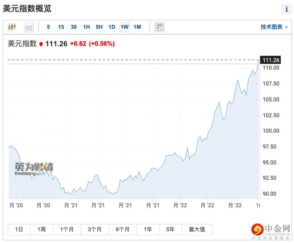294x243 pixels.
Task: Click the 107.50 axis label
Action: [271, 84]
